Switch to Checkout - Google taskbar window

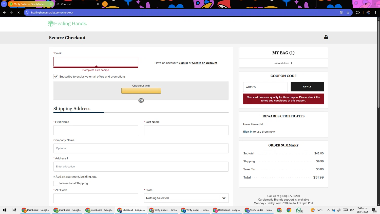pyautogui.click(x=131, y=210)
